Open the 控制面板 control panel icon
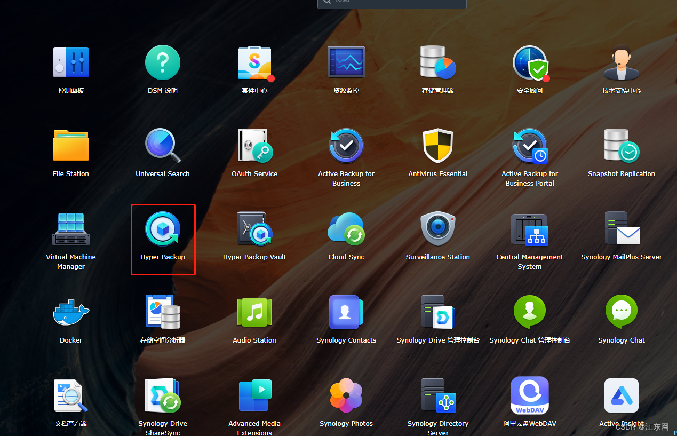 [x=71, y=62]
